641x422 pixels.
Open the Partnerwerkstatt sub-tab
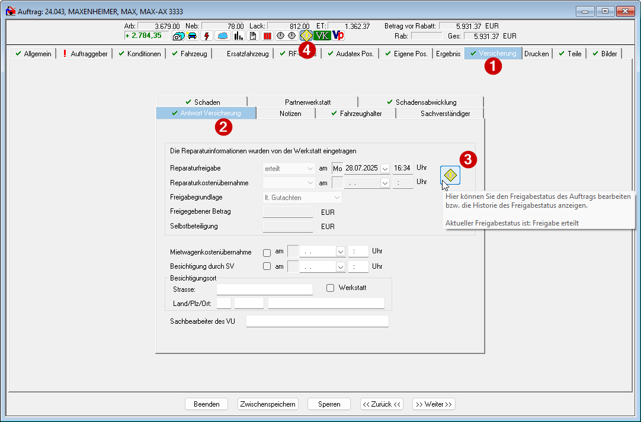[x=303, y=102]
